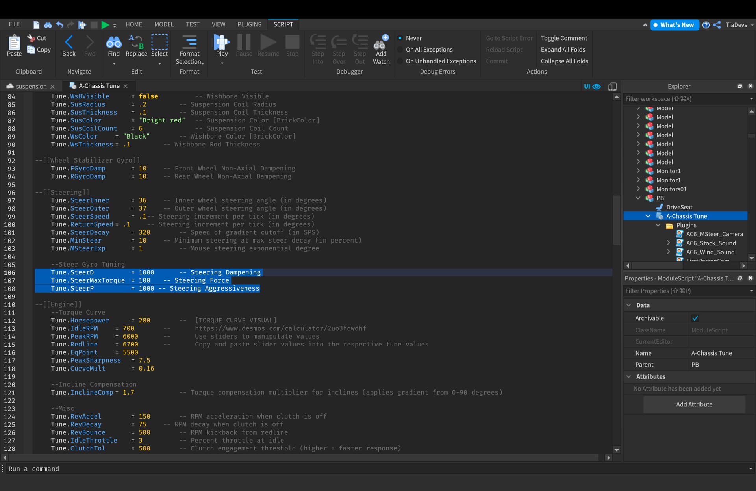Open the HOME ribbon tab
Viewport: 756px width, 491px height.
pyautogui.click(x=134, y=24)
